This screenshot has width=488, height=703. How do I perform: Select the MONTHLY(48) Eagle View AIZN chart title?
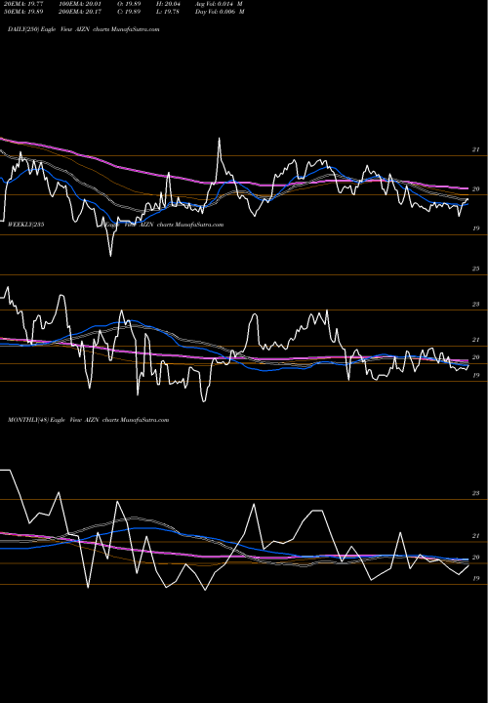tap(88, 420)
